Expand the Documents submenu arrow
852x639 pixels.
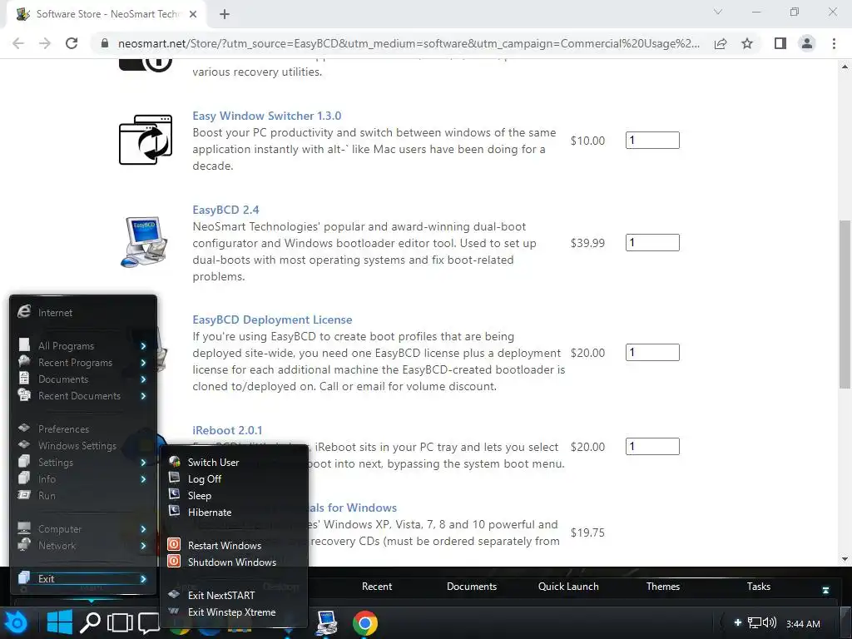[143, 379]
